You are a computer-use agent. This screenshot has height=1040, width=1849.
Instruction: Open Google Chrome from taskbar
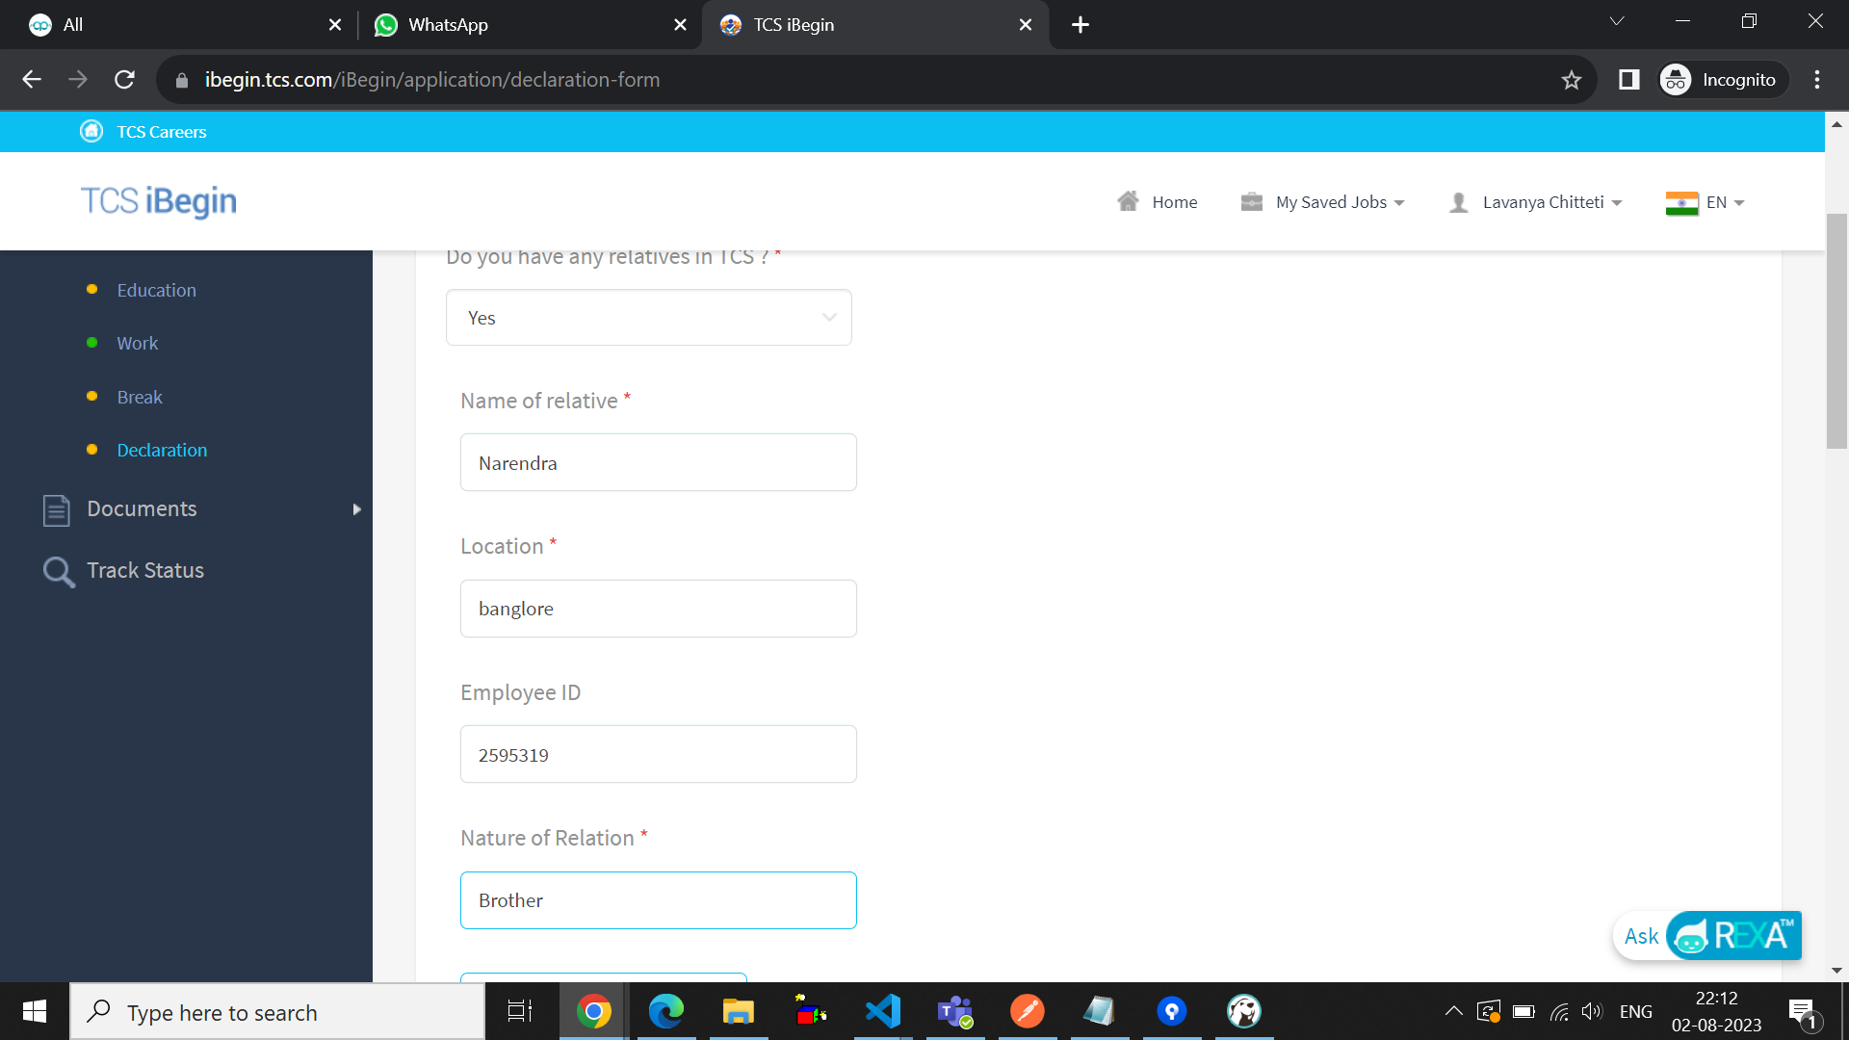click(x=594, y=1011)
